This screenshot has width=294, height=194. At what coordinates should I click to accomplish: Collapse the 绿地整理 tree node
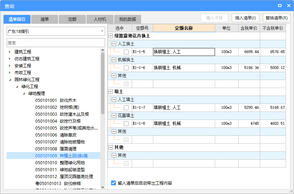24,94
